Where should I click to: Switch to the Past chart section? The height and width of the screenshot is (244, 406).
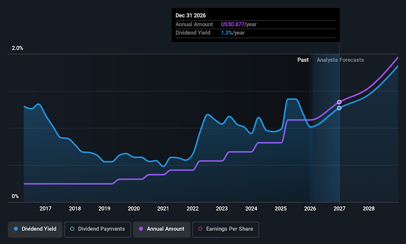(303, 60)
